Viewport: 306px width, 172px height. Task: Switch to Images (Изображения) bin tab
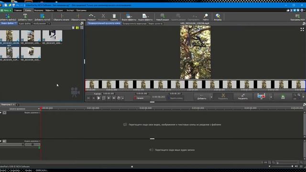point(40,23)
